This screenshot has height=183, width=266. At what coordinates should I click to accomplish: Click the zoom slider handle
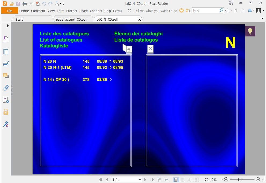tap(238, 180)
